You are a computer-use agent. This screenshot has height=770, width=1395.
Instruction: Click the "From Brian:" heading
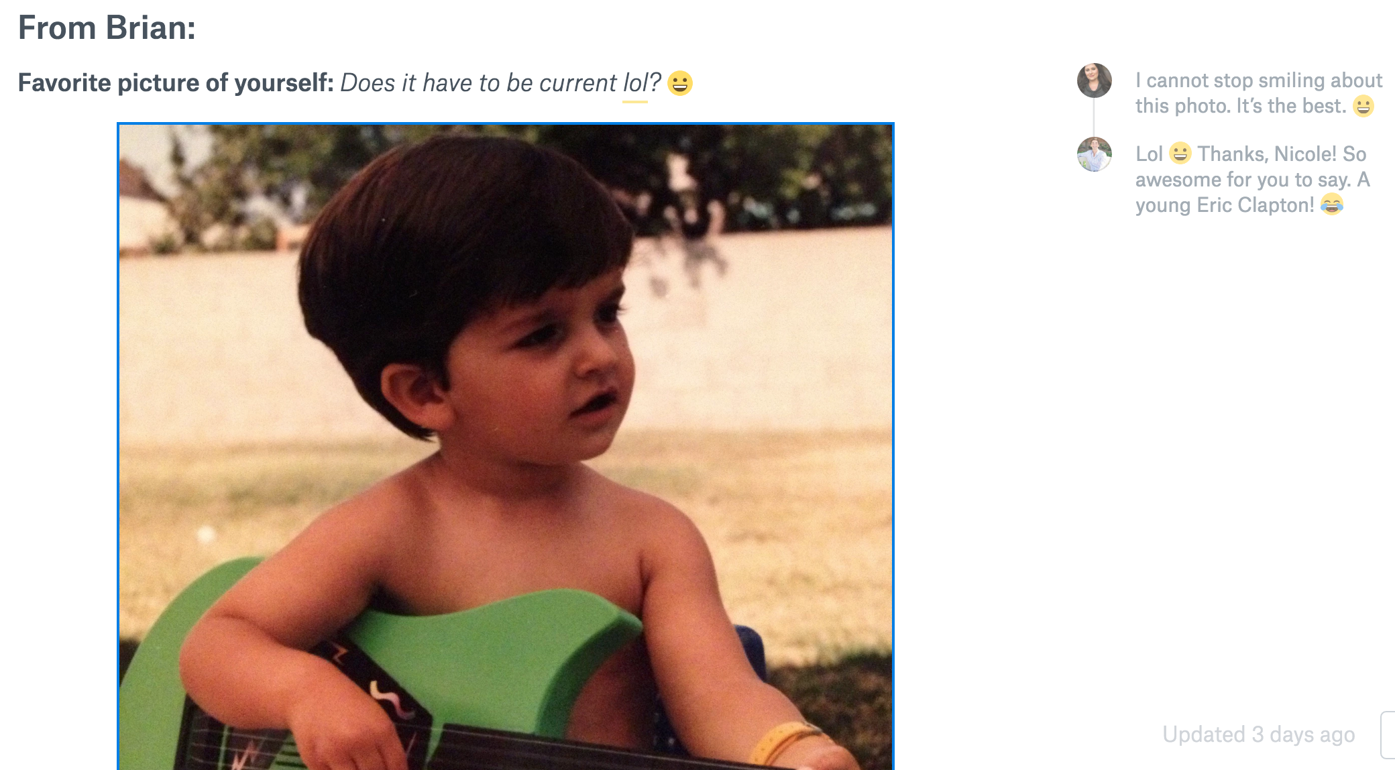[x=107, y=28]
